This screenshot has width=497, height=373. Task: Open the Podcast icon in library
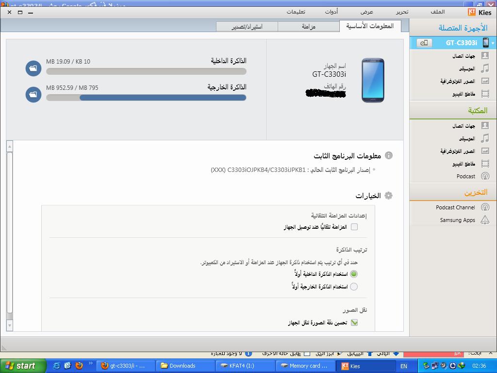point(485,176)
